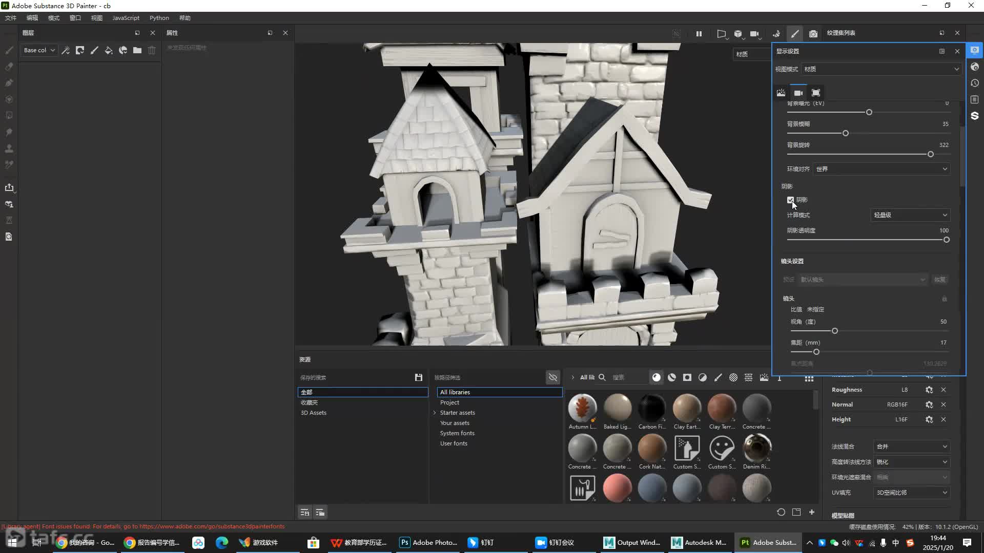Expand the Starter assets tree item
This screenshot has width=984, height=553.
pos(435,413)
